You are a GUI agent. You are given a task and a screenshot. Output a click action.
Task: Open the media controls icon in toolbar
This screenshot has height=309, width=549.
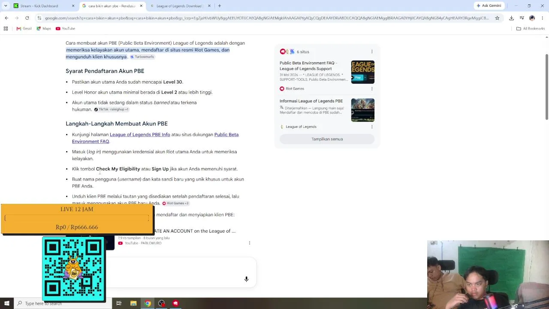point(522,18)
